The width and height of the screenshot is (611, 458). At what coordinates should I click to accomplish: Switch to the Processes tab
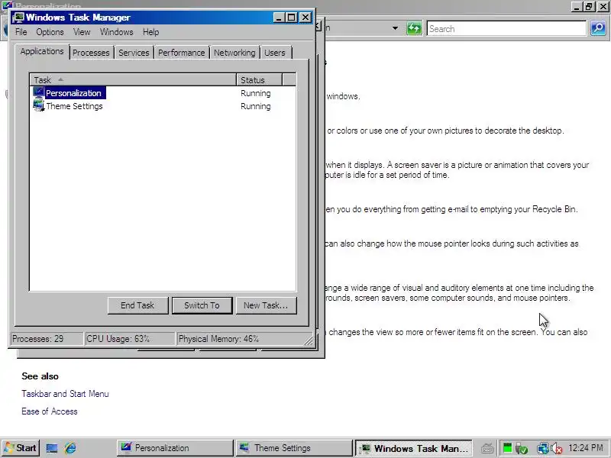tap(91, 53)
